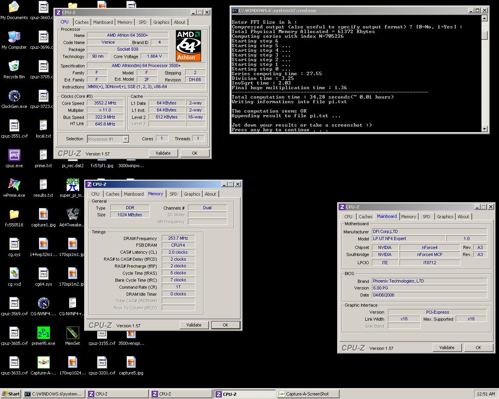Click the AMD Athlon 64 3500+ name field
499x399 pixels.
(x=128, y=35)
